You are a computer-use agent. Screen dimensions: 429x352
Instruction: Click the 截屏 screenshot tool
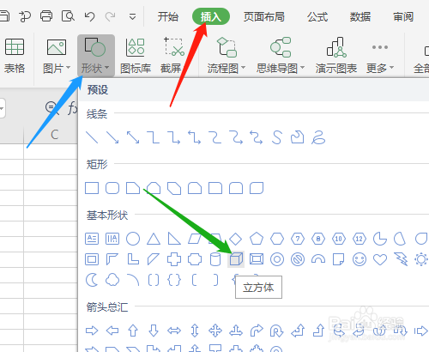pos(172,56)
